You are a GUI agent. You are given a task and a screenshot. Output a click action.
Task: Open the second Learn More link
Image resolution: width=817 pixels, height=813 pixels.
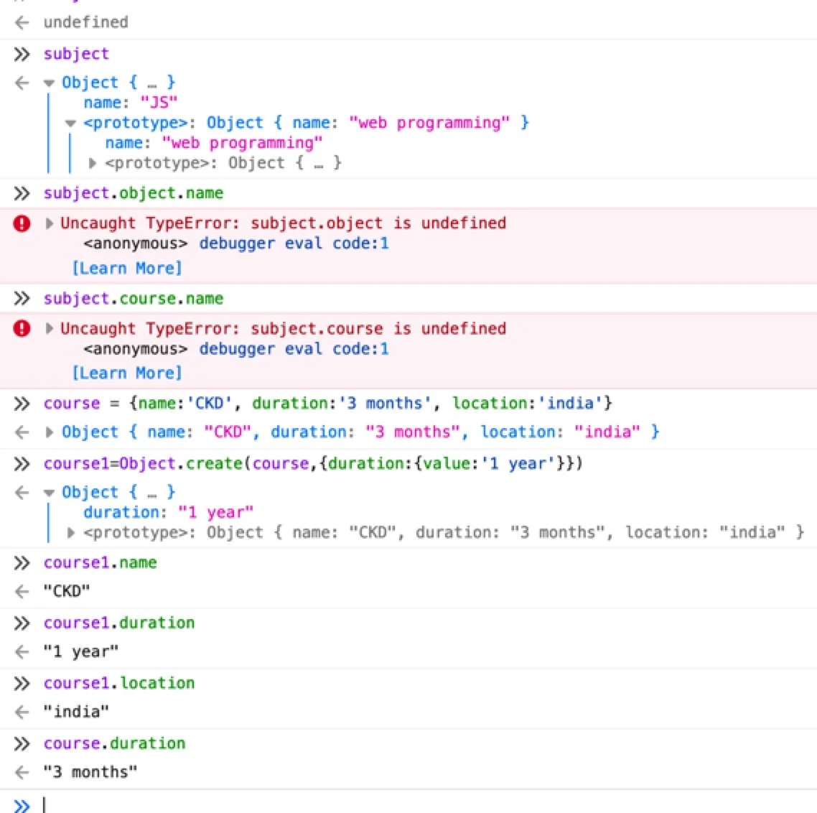pyautogui.click(x=127, y=373)
